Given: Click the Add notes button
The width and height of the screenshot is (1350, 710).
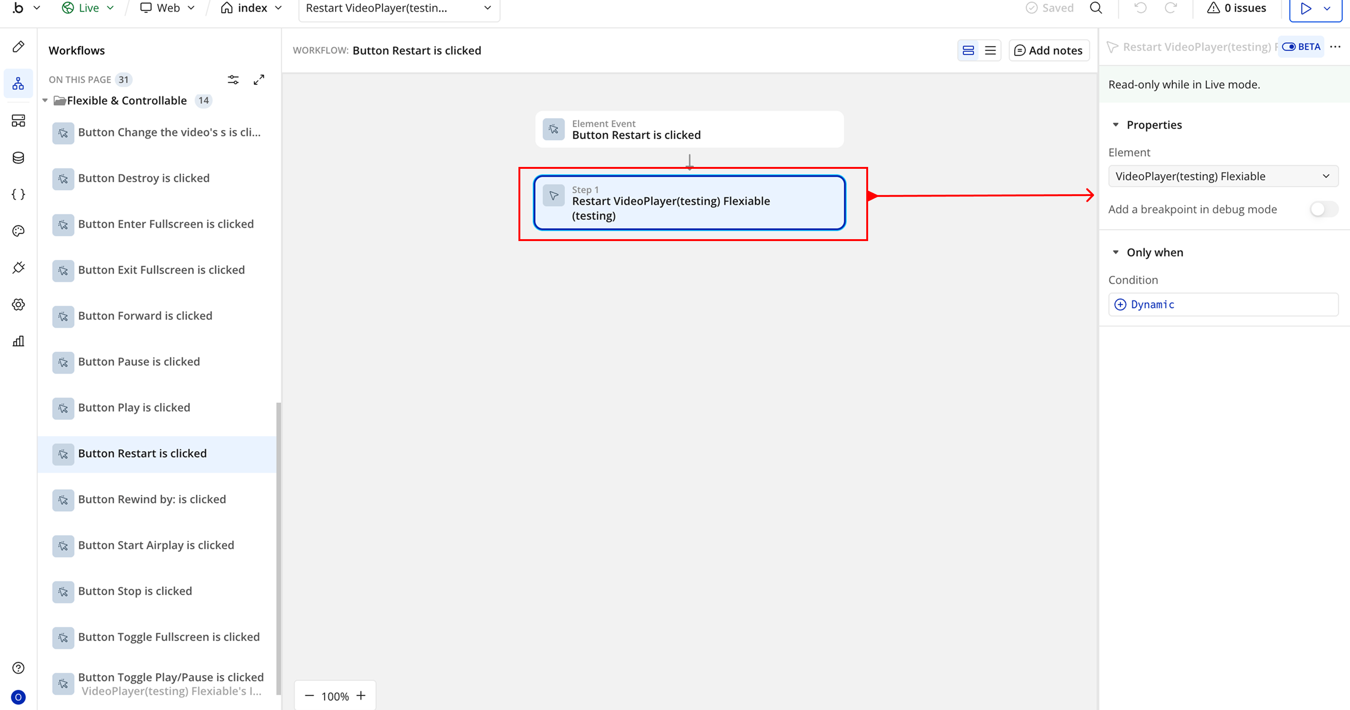Looking at the screenshot, I should (x=1048, y=50).
